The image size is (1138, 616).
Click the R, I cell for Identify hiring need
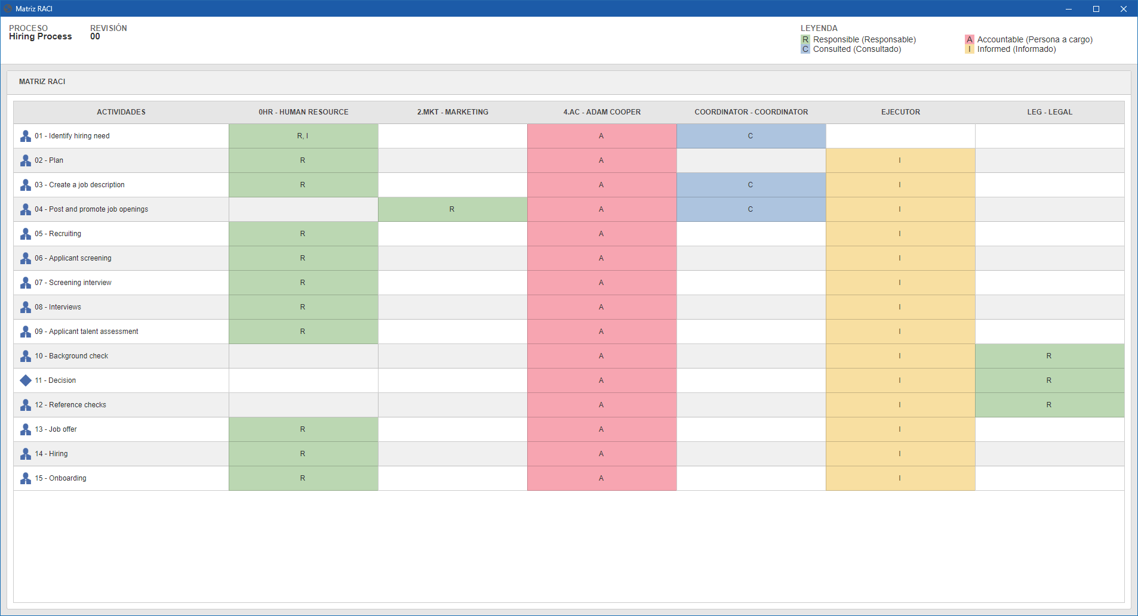click(303, 136)
